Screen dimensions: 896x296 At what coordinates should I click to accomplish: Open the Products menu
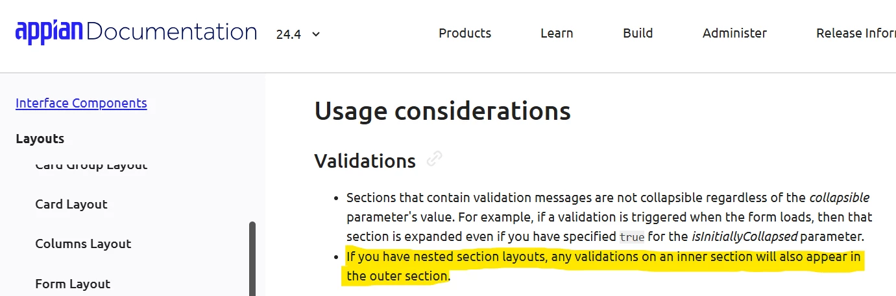point(465,33)
